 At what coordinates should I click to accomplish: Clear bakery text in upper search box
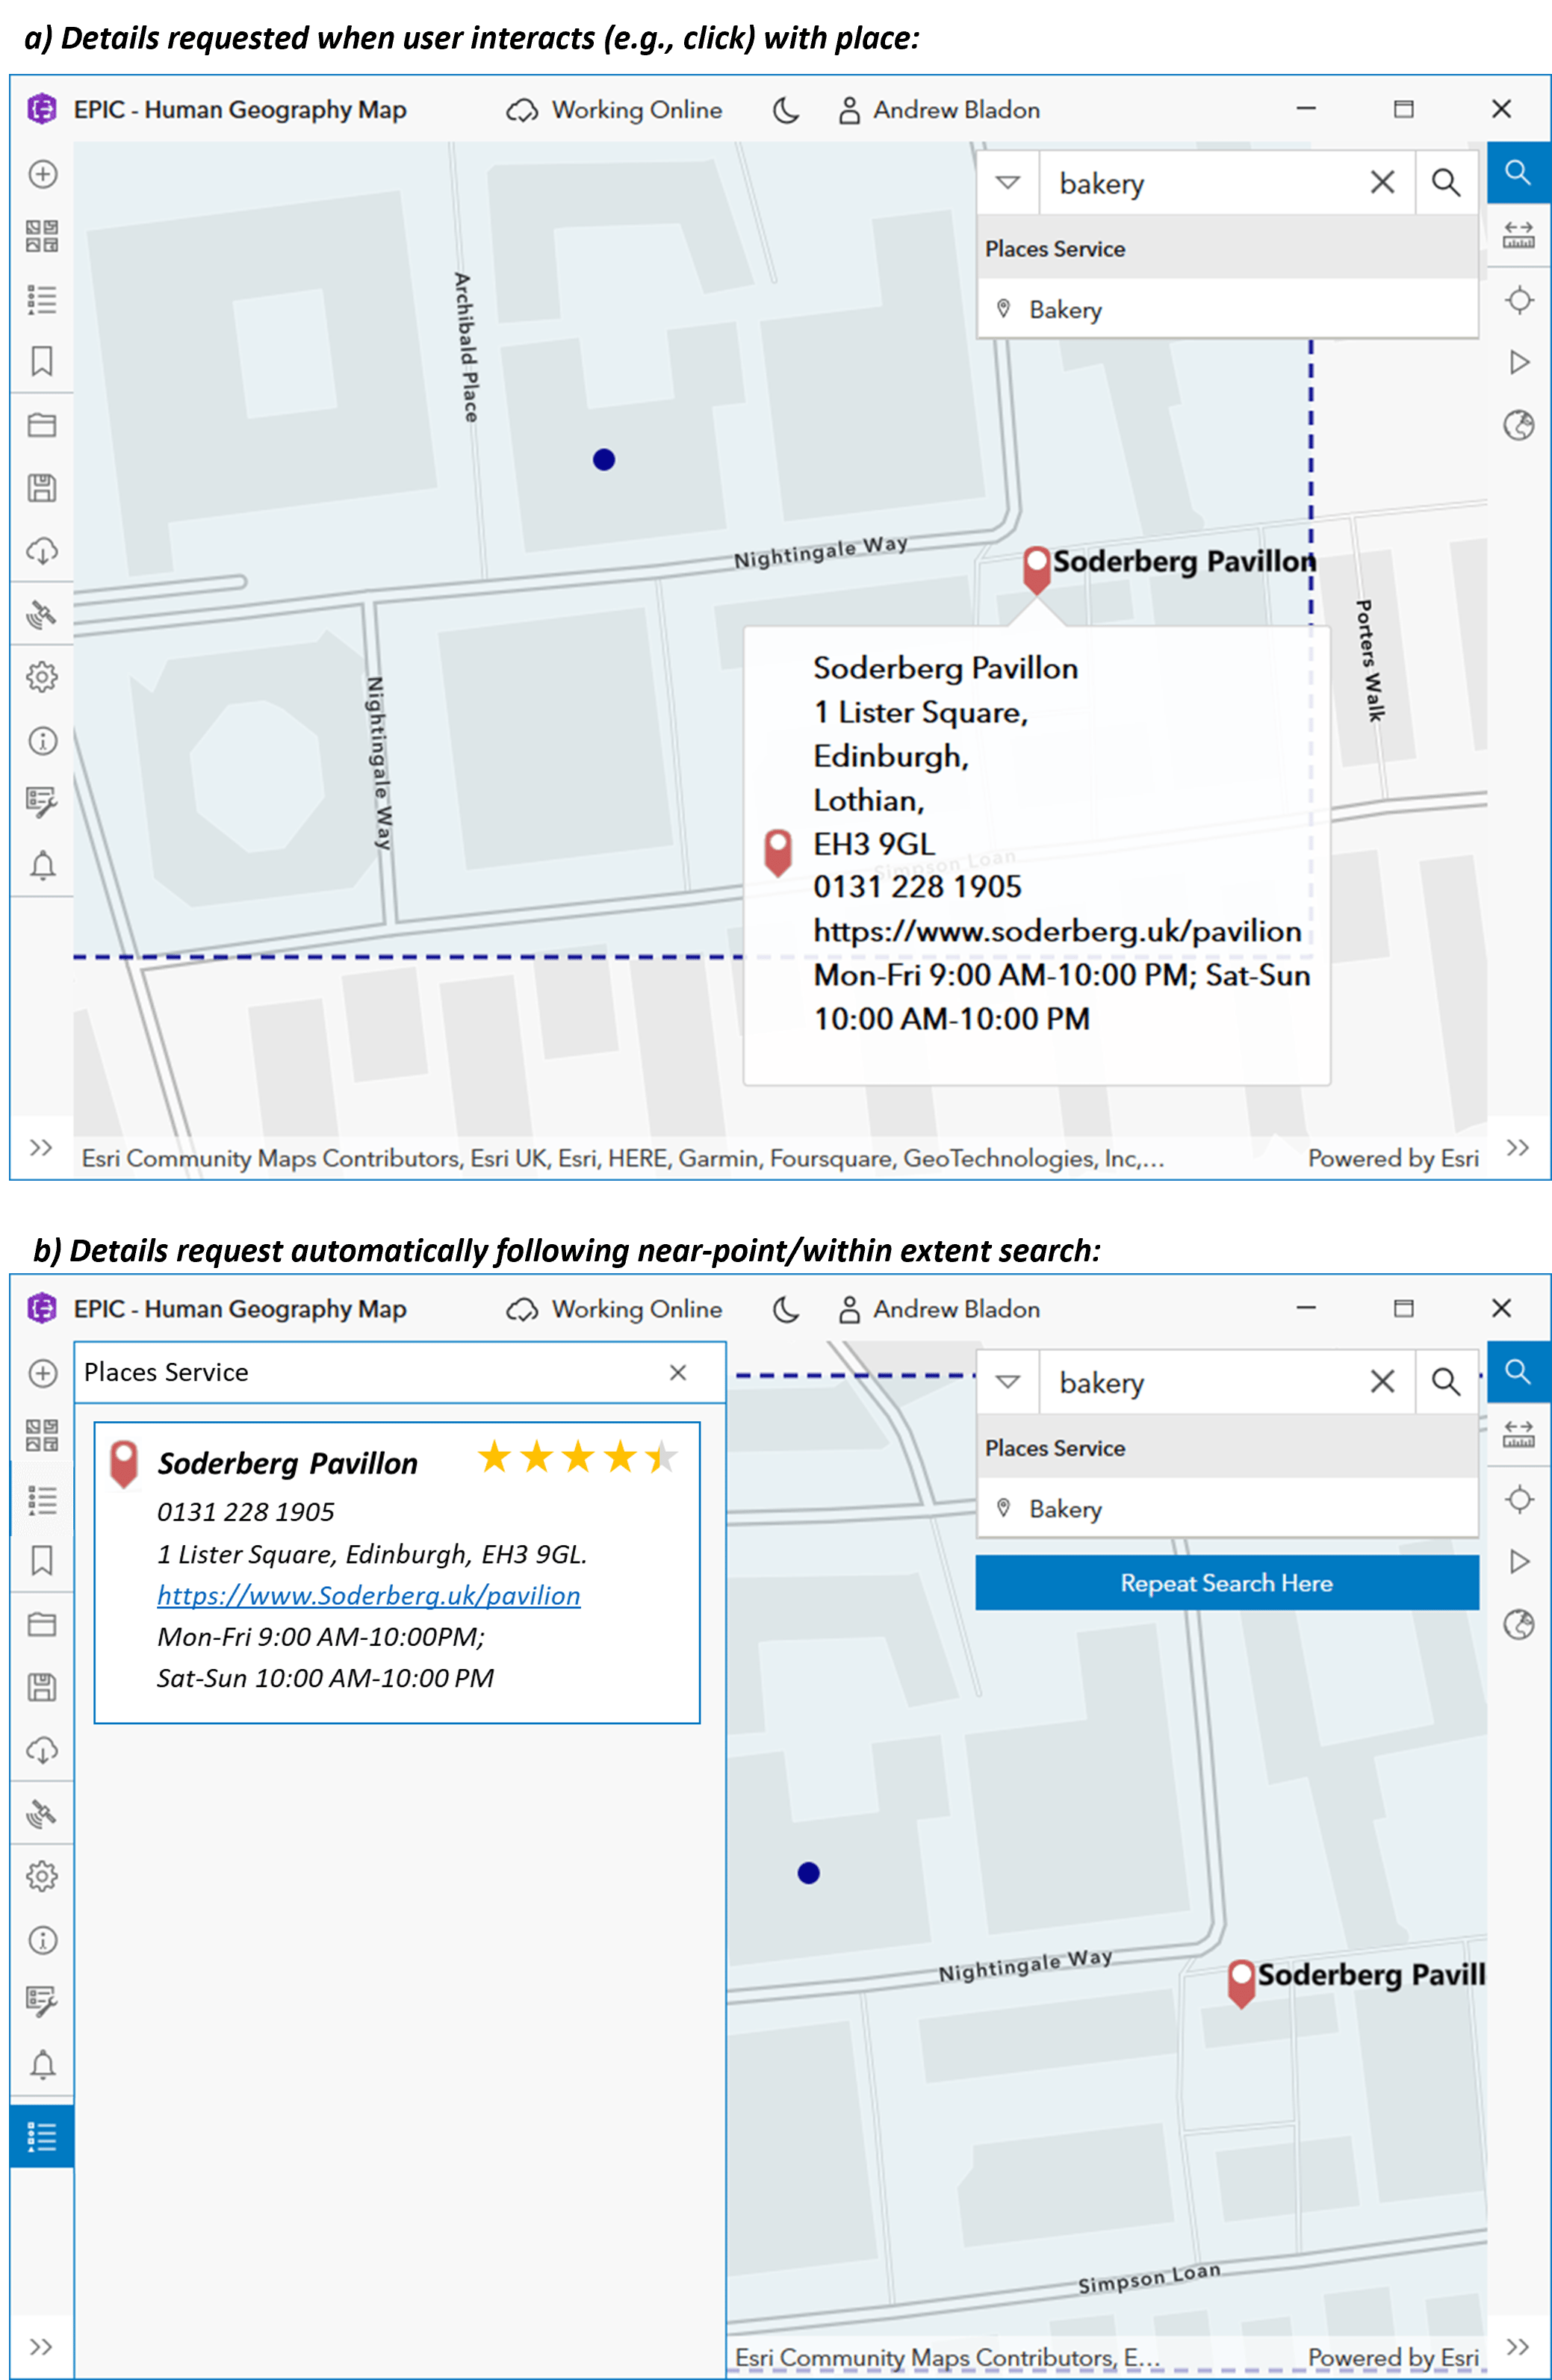tap(1382, 183)
